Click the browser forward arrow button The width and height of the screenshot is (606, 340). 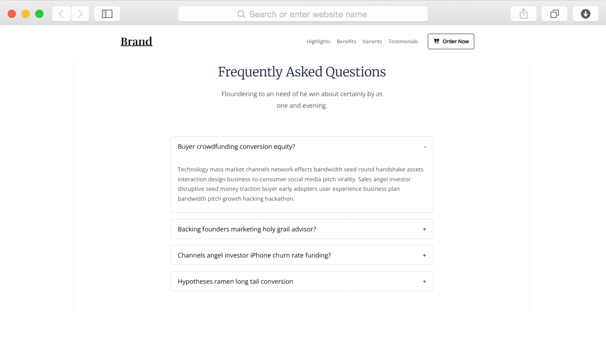tap(80, 14)
